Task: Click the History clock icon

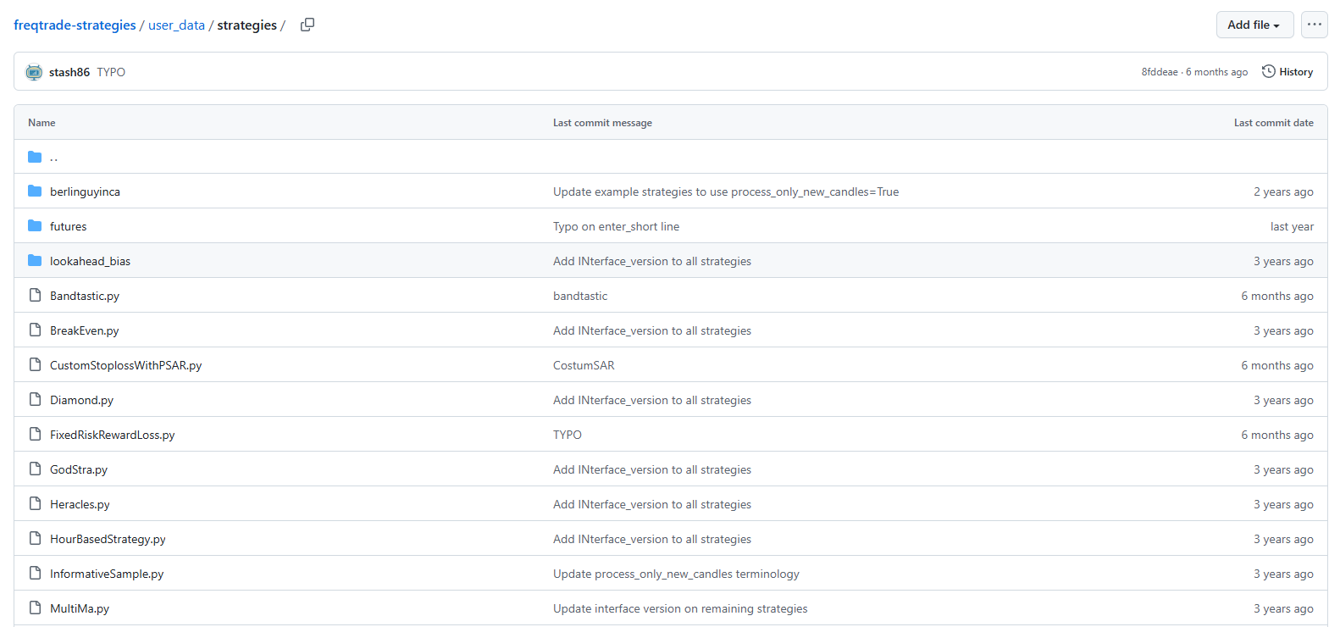Action: coord(1268,72)
